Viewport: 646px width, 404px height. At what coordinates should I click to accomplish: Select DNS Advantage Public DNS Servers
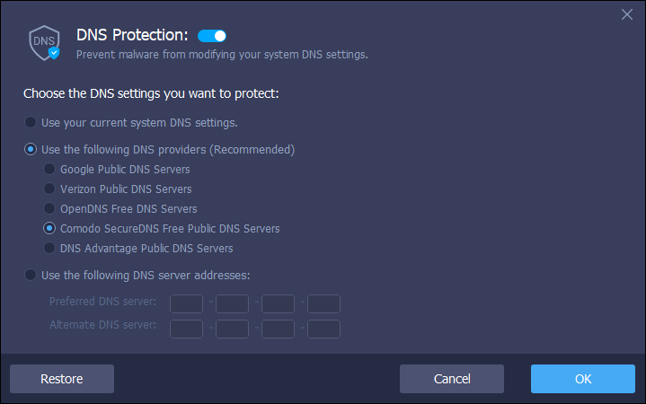(x=50, y=248)
